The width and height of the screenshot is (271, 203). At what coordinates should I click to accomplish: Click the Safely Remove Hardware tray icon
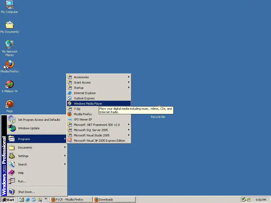[x=244, y=200]
